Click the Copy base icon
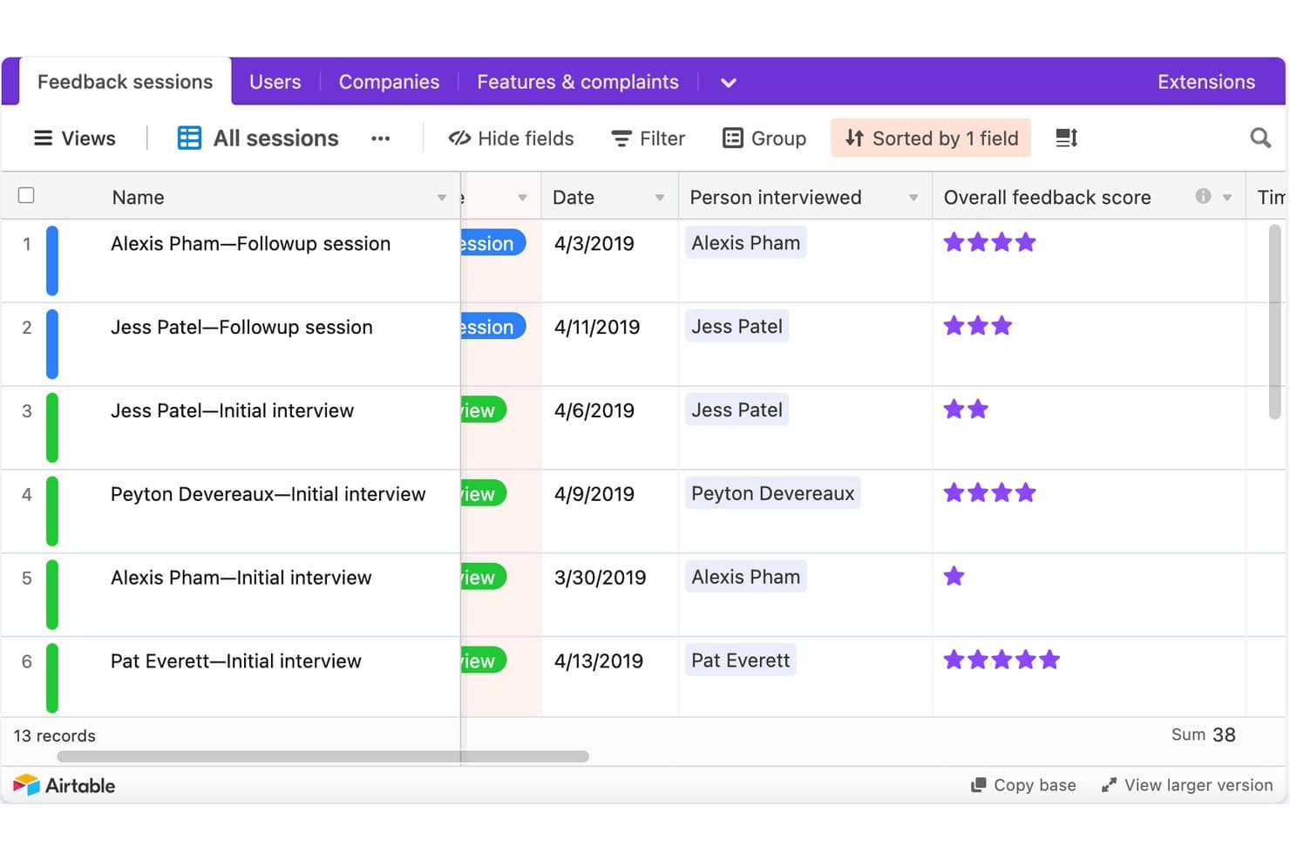The height and width of the screenshot is (860, 1290). point(979,785)
